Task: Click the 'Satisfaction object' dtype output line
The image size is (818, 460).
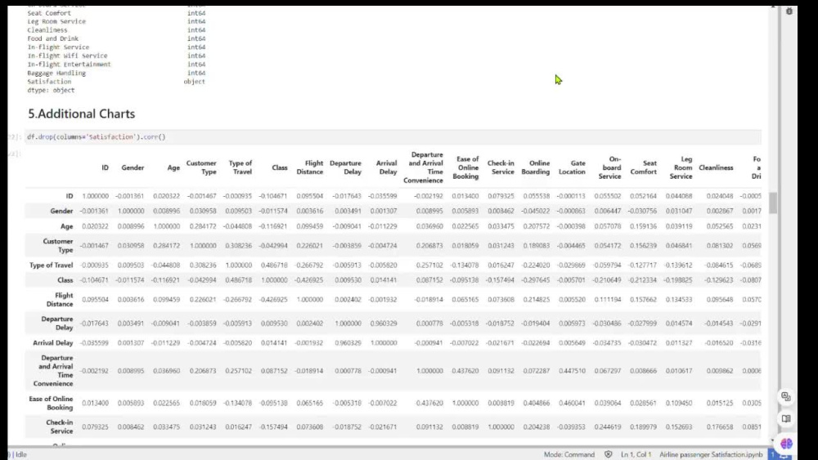Action: click(116, 82)
